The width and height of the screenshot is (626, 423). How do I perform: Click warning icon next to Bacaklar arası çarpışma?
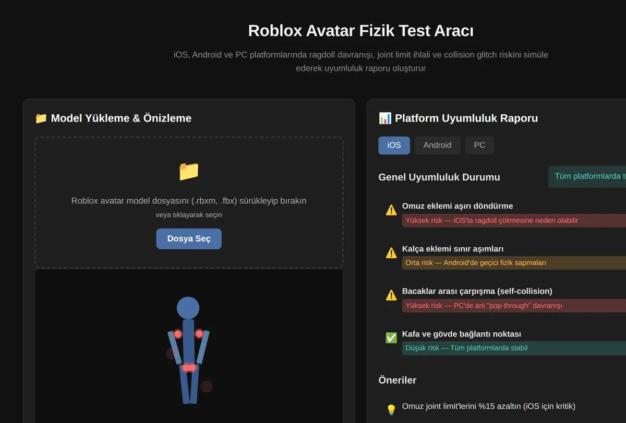391,295
